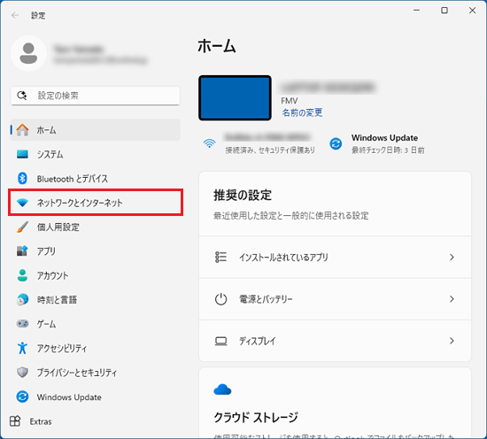Open the 電源とバッテリー row

[x=335, y=299]
